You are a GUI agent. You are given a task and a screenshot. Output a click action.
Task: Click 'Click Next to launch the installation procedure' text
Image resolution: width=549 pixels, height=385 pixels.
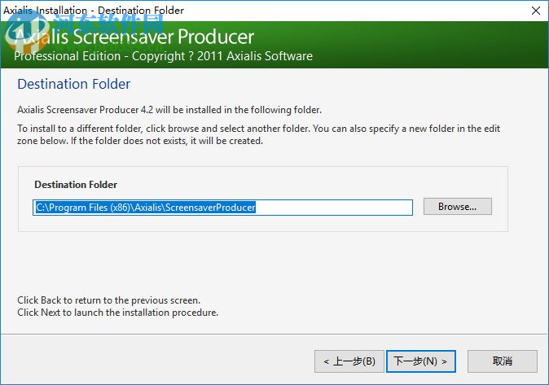pos(117,313)
